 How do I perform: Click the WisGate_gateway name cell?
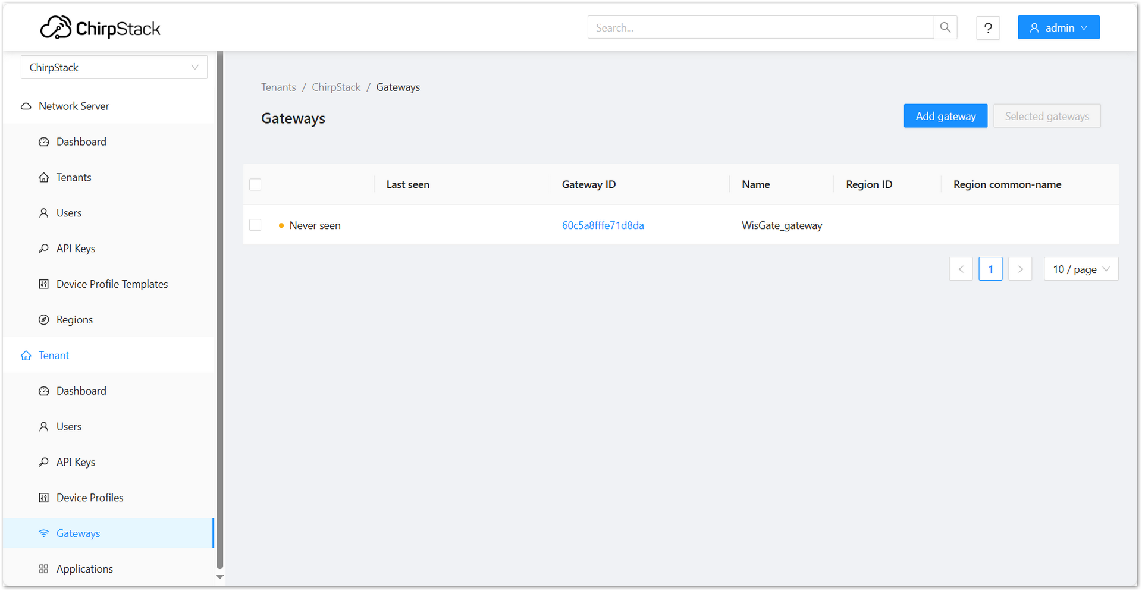tap(782, 225)
